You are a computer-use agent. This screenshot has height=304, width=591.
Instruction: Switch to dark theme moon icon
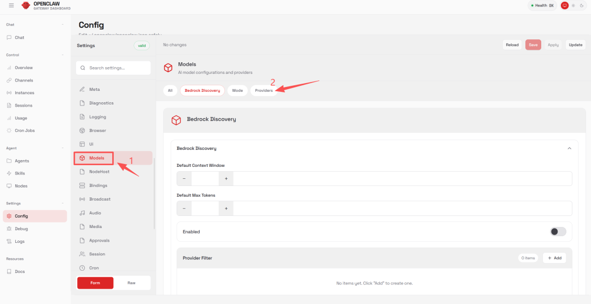click(582, 5)
